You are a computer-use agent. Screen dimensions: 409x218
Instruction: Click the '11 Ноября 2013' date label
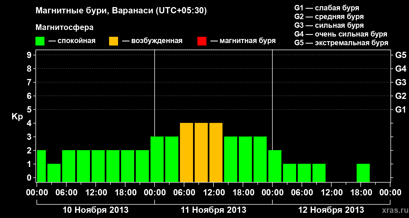pos(213,210)
